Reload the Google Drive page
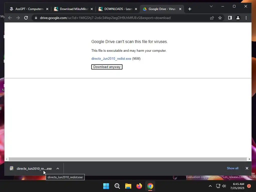Viewport: 256px width, 192px height. (26, 18)
